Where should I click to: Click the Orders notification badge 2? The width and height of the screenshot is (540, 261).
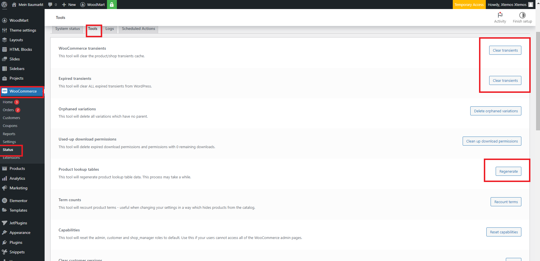(18, 110)
